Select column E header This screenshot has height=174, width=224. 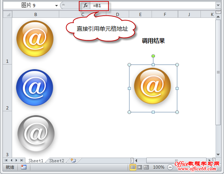[x=140, y=14]
